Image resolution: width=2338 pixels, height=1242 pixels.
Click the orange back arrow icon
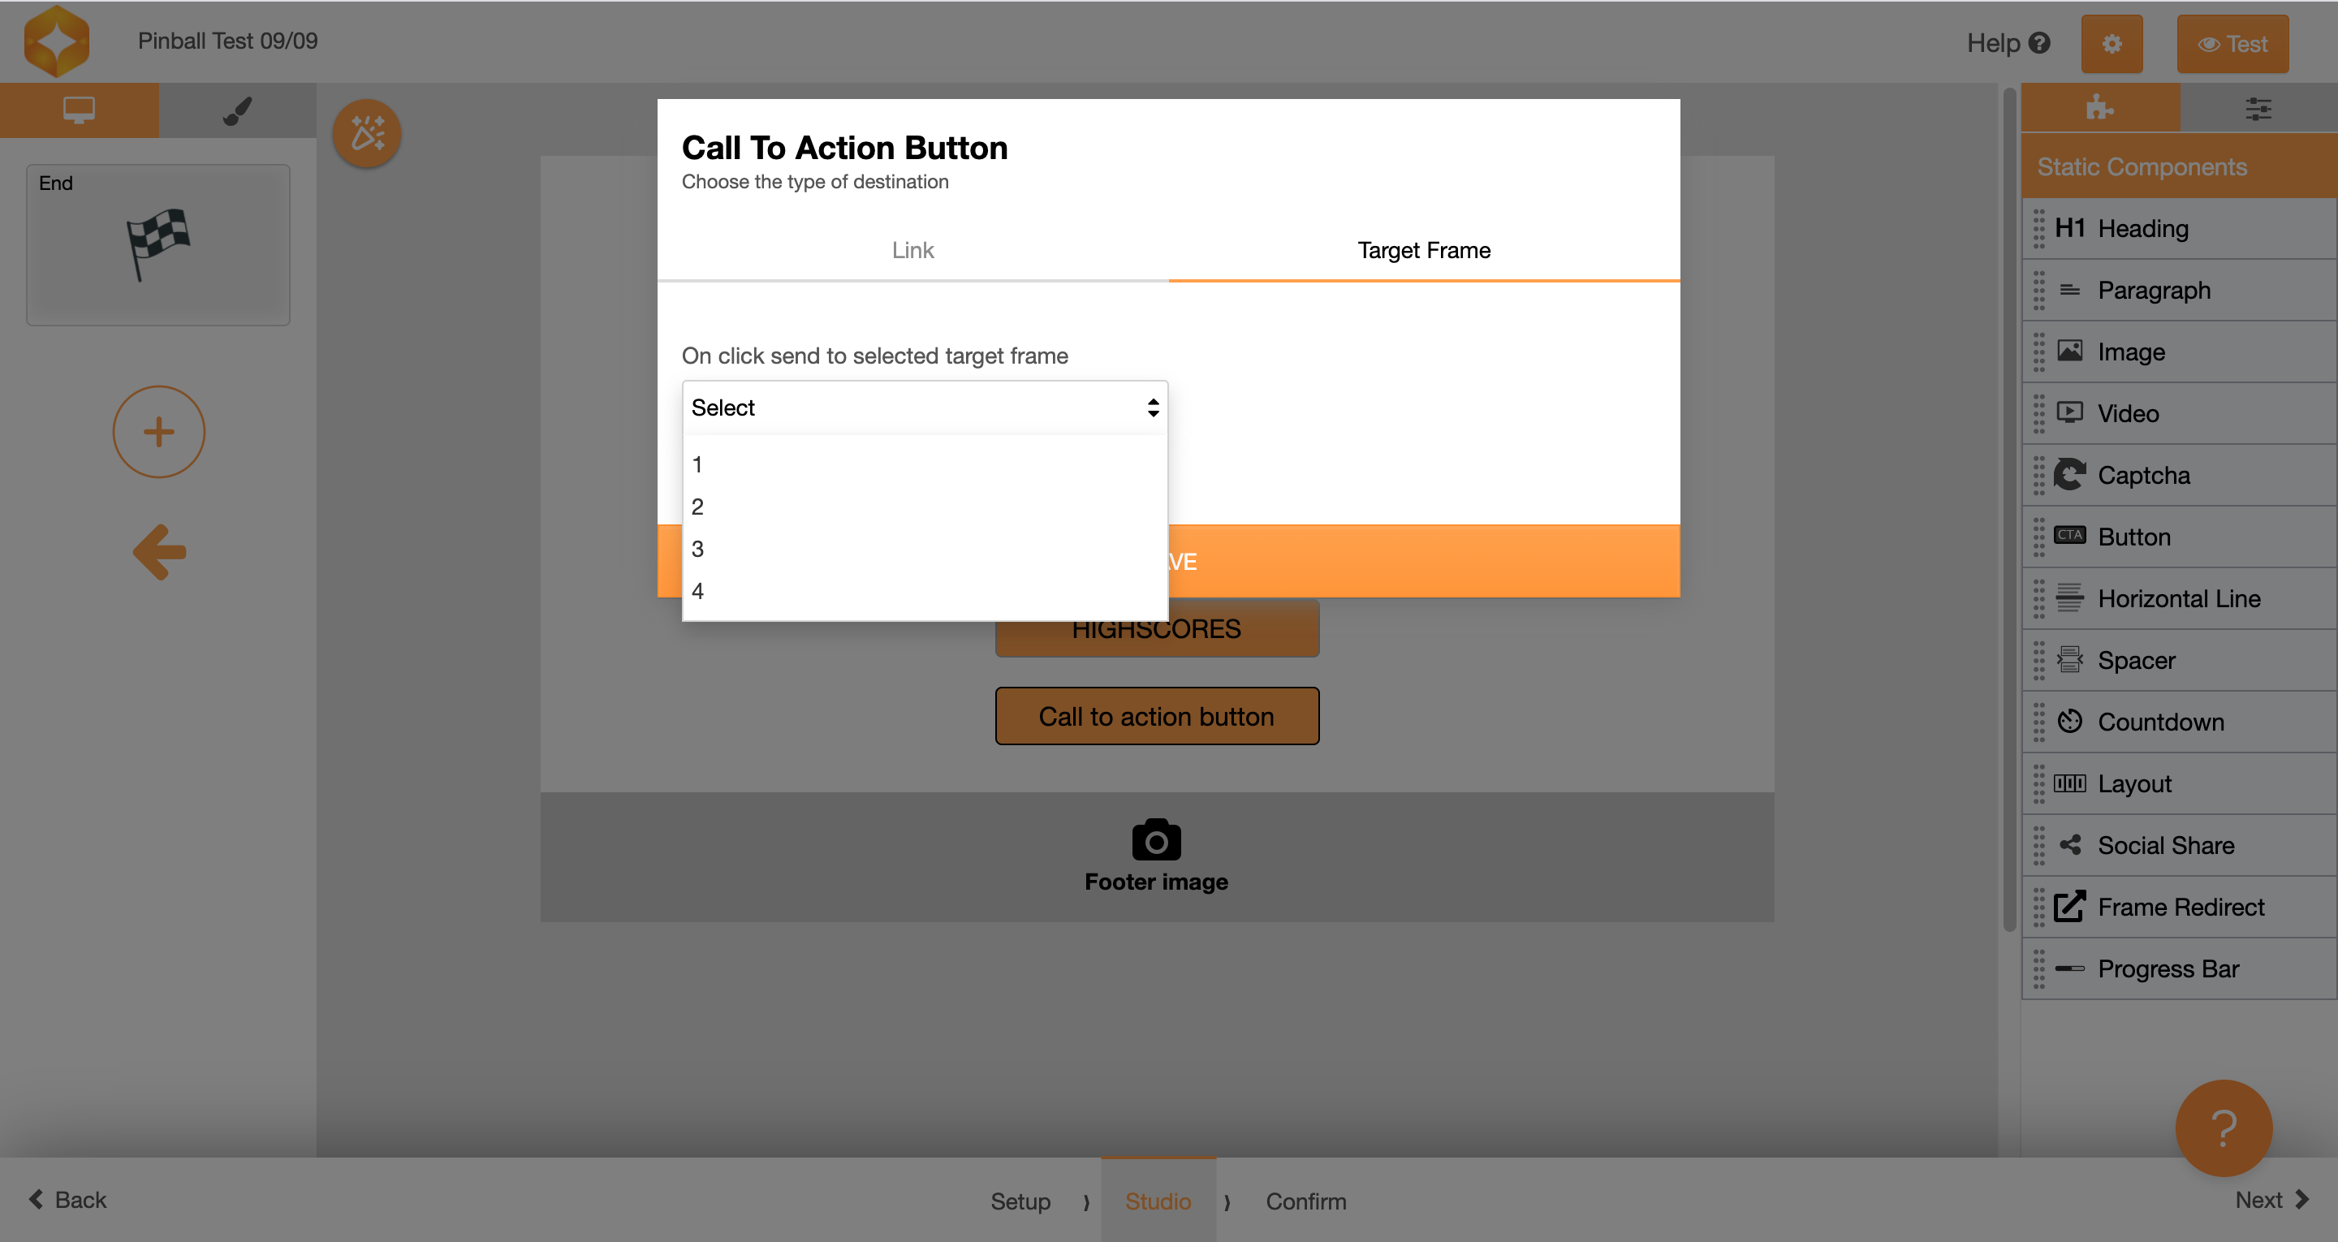[x=160, y=551]
